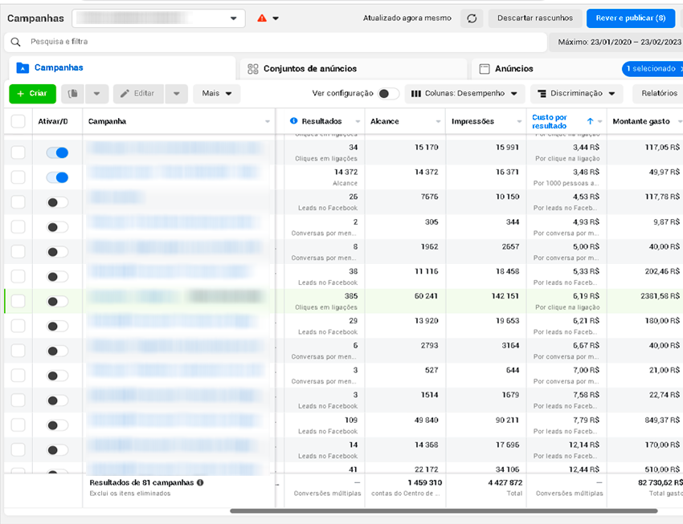This screenshot has height=524, width=683.
Task: Turn off campaign with 14 372 alcance
Action: click(58, 177)
